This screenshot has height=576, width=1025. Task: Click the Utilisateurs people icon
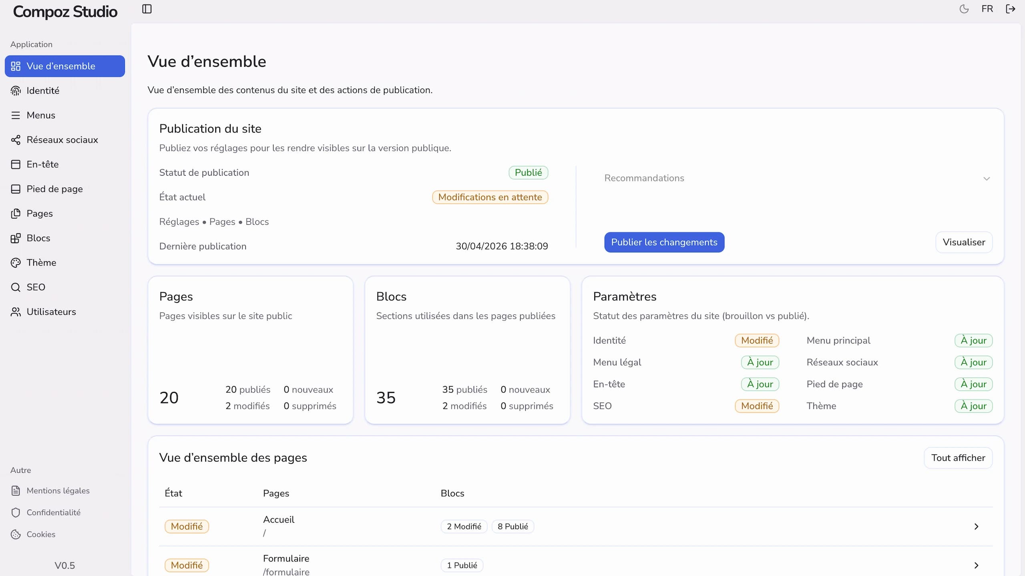pyautogui.click(x=16, y=312)
